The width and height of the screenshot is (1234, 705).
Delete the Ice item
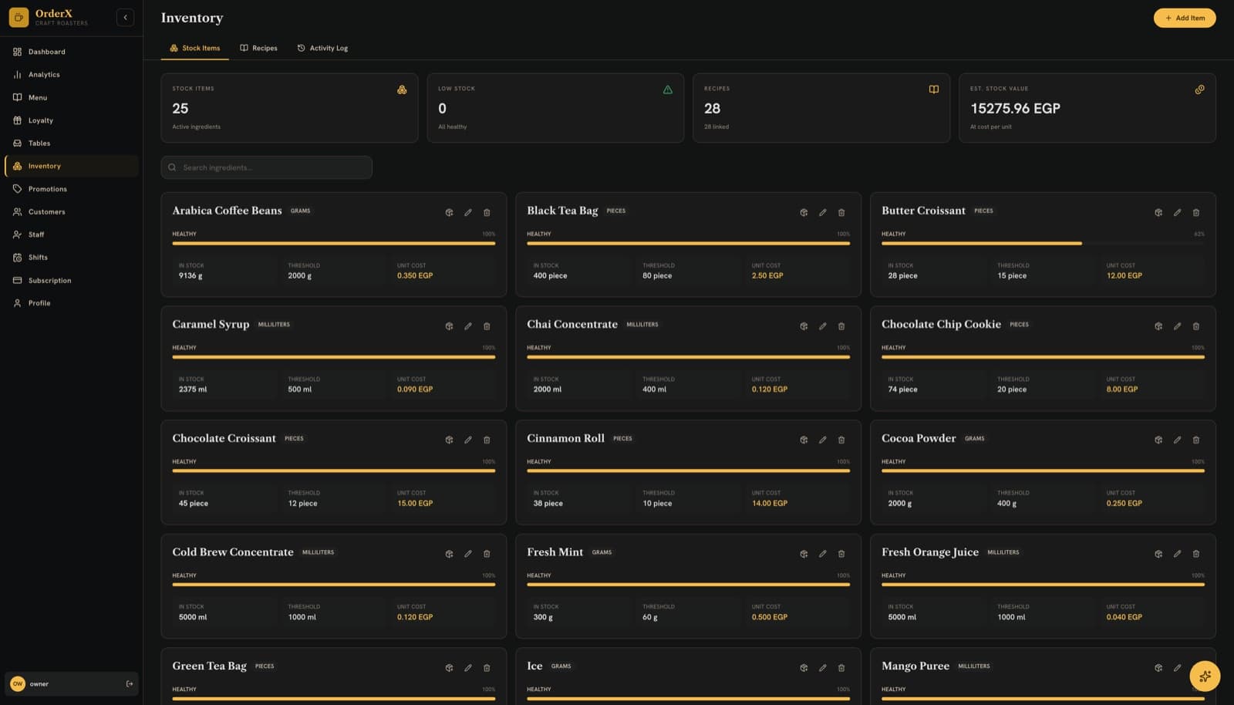pos(841,668)
